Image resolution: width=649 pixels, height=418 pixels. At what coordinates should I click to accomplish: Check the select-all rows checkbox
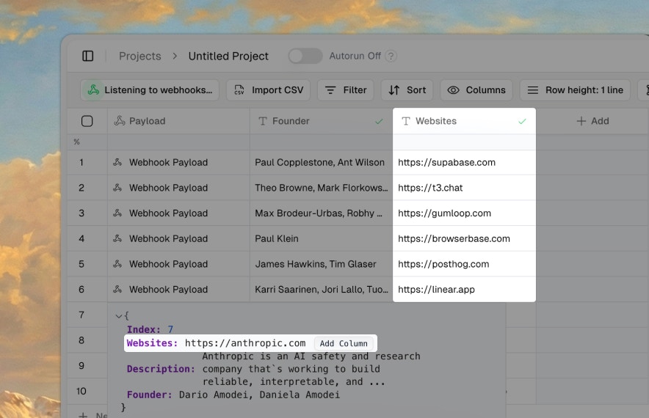point(87,121)
